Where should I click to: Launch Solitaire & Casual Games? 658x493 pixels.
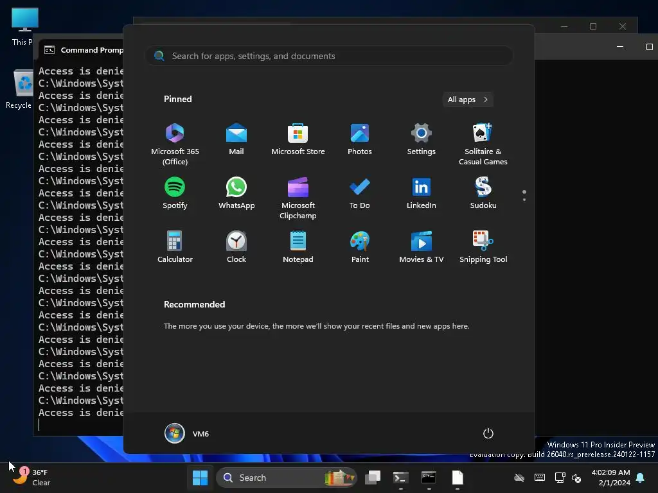pyautogui.click(x=483, y=143)
